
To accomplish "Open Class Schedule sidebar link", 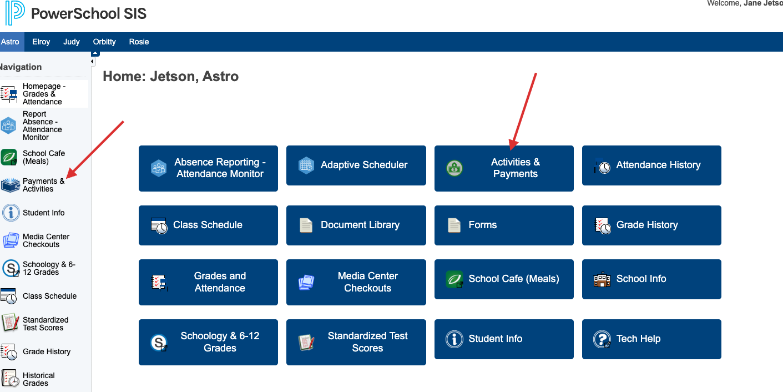I will (50, 296).
